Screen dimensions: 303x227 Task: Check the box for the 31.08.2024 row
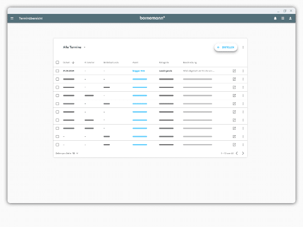click(x=57, y=71)
